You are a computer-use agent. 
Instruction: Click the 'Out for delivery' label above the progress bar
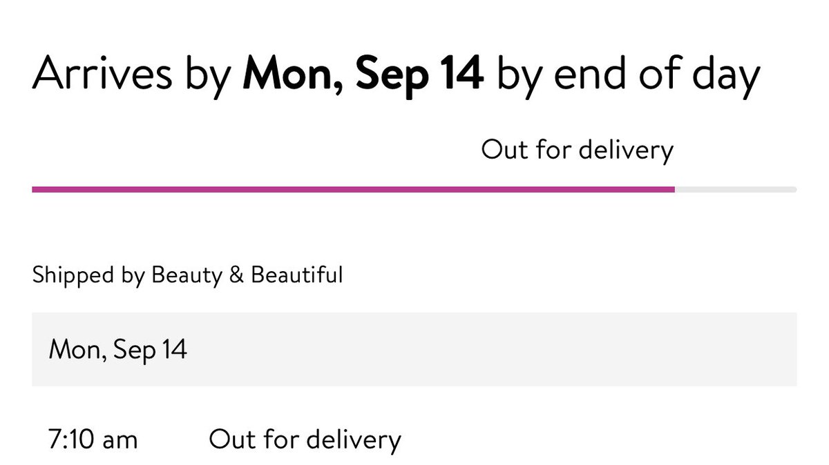[577, 150]
